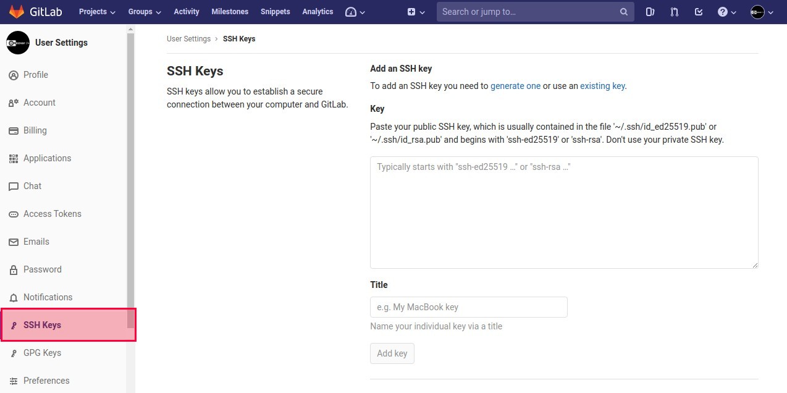
Task: Click the Preferences sliders icon
Action: click(14, 381)
